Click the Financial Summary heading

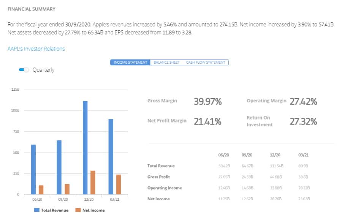[x=32, y=9]
